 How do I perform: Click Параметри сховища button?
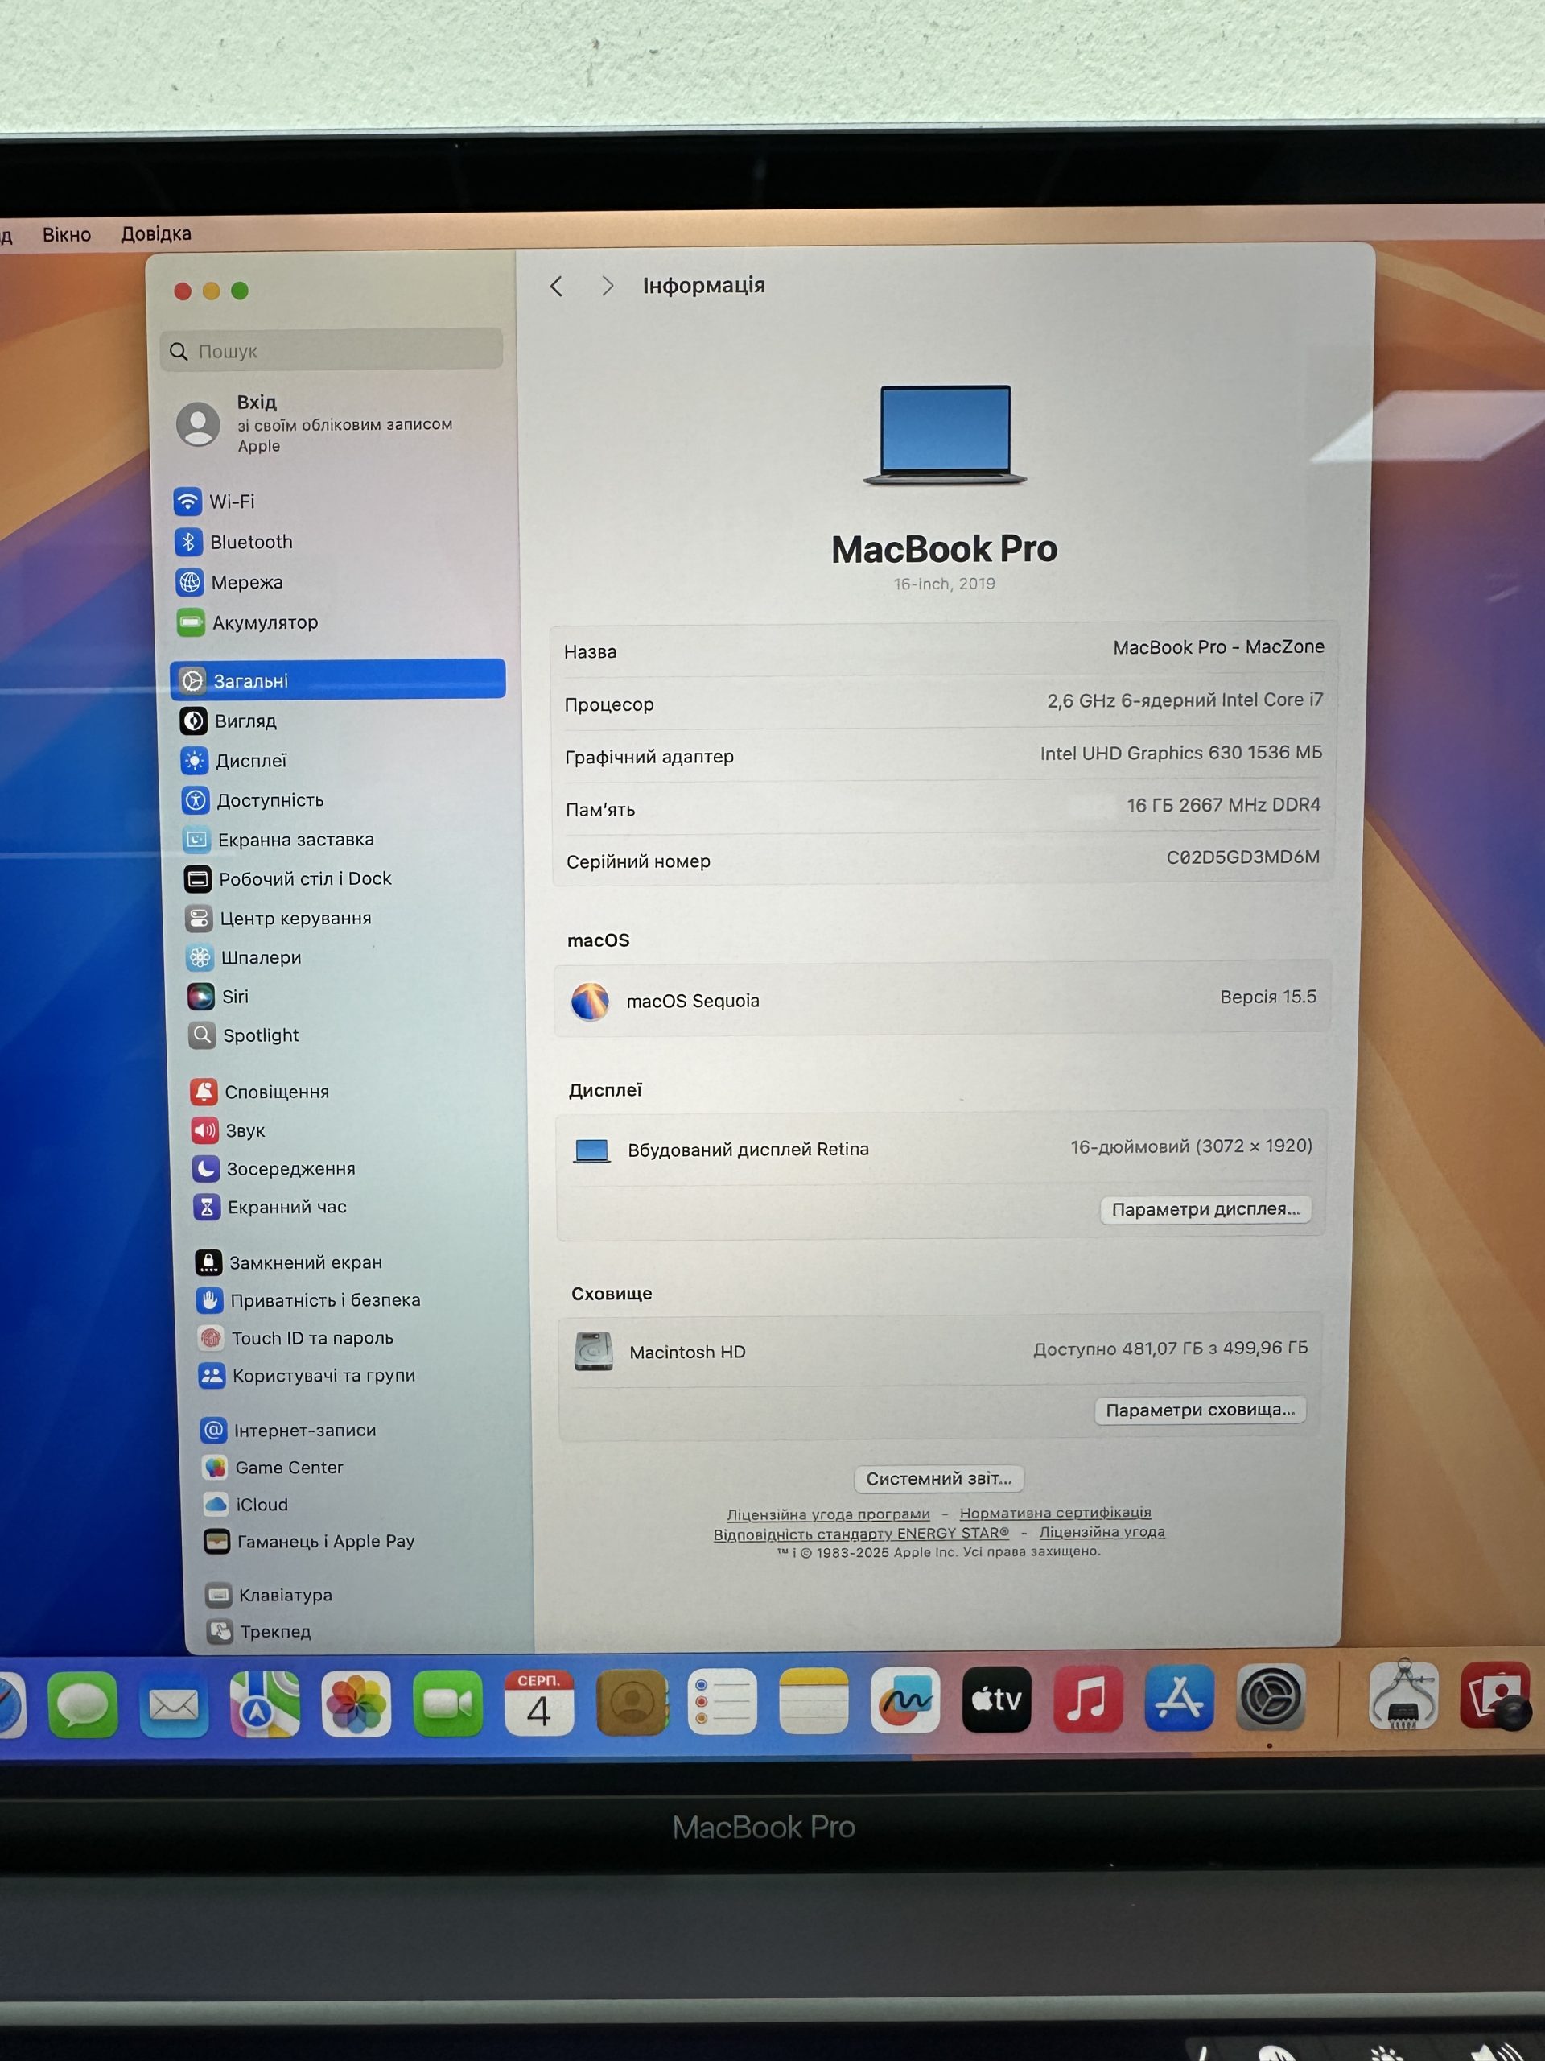pos(1201,1410)
